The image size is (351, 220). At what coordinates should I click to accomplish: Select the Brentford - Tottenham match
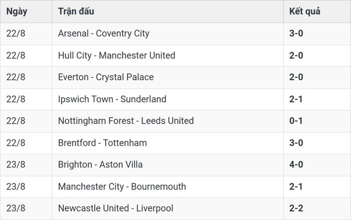(x=102, y=143)
